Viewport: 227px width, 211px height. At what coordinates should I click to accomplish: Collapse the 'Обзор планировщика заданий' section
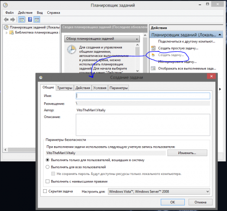137,39
